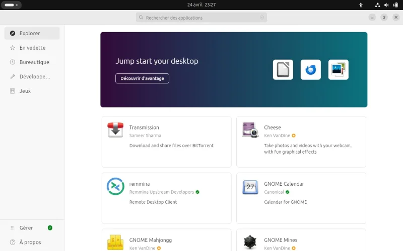Open the Gérer section
This screenshot has height=251, width=403.
click(x=32, y=228)
